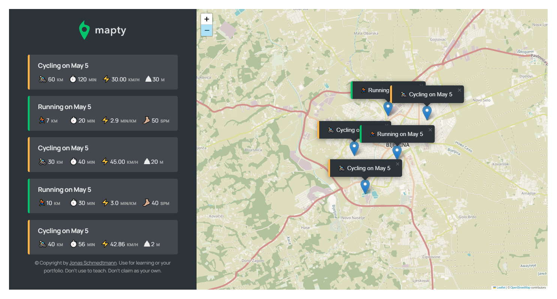The height and width of the screenshot is (299, 557).
Task: Open the Jonas Schmedtmann link
Action: point(93,263)
